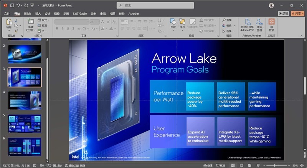
Task: Open the Comments (批注) pane
Action: point(221,166)
